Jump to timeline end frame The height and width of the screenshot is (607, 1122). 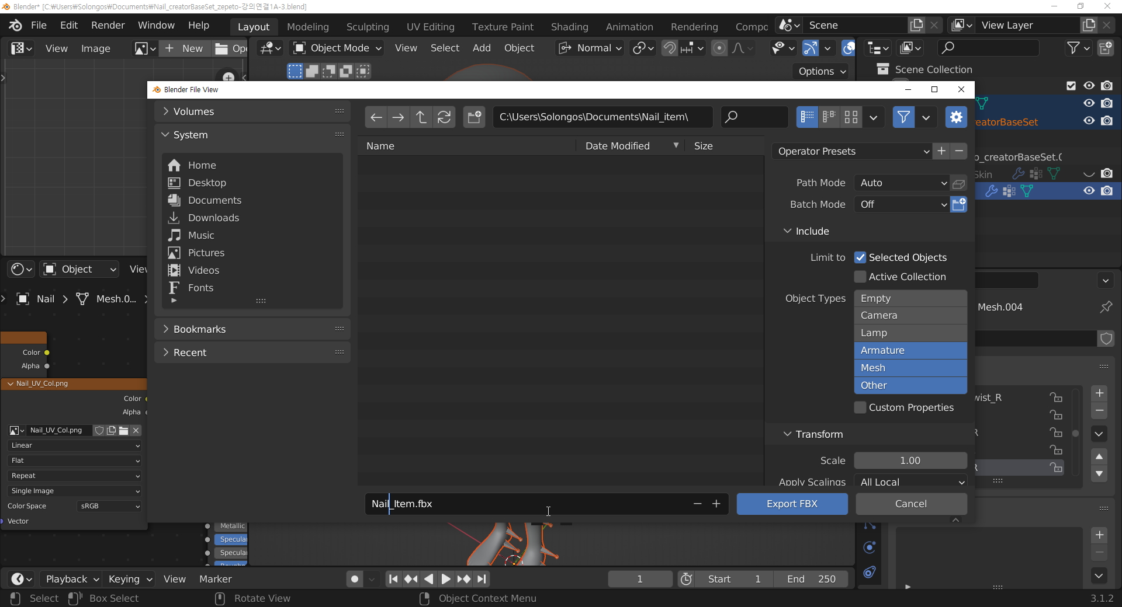[482, 579]
